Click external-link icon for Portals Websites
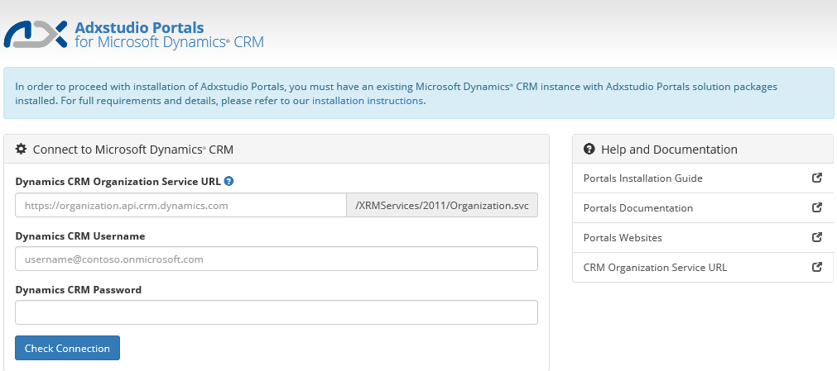Viewport: 837px width, 371px height. 817,237
